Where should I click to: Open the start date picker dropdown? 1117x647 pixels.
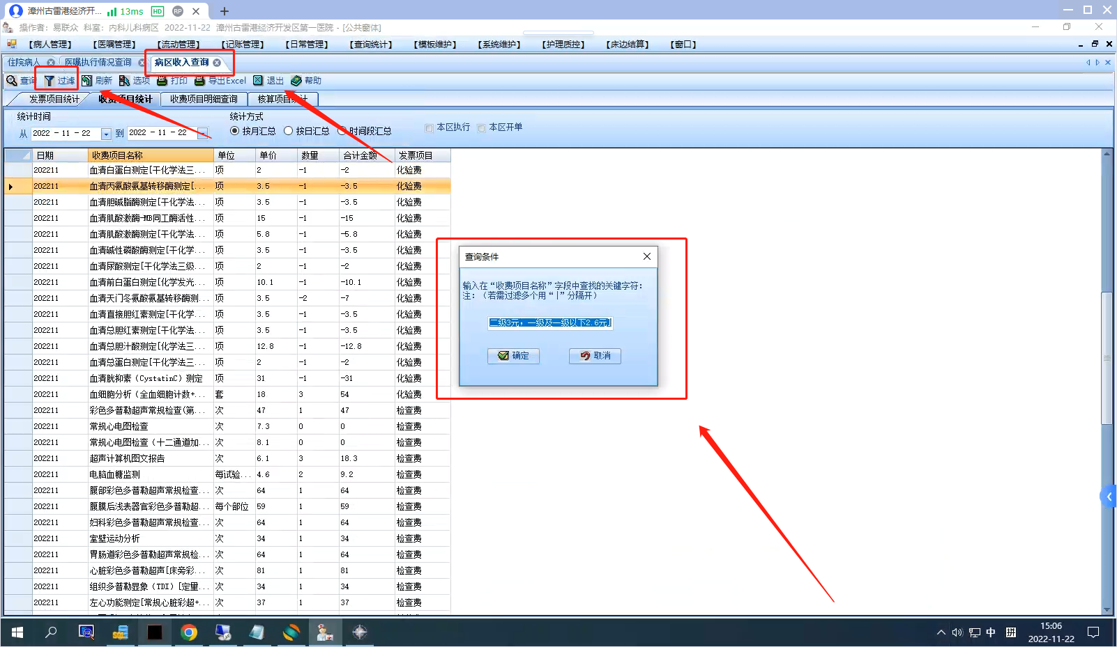coord(106,133)
